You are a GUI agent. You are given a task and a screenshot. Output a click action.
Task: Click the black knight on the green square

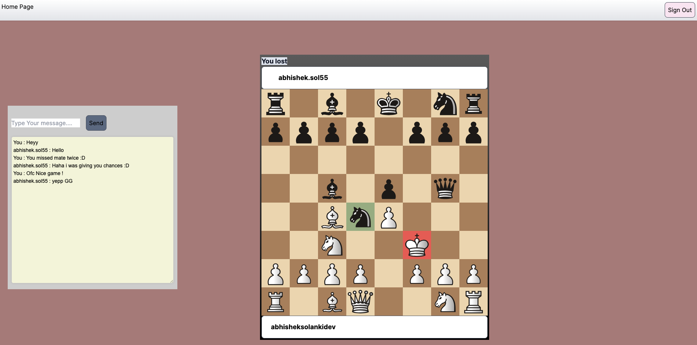(x=360, y=217)
